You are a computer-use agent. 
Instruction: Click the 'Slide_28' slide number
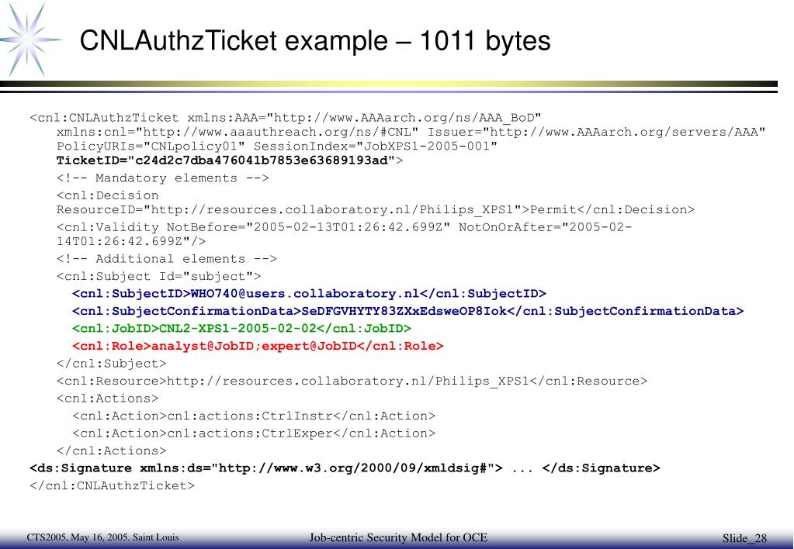point(744,538)
